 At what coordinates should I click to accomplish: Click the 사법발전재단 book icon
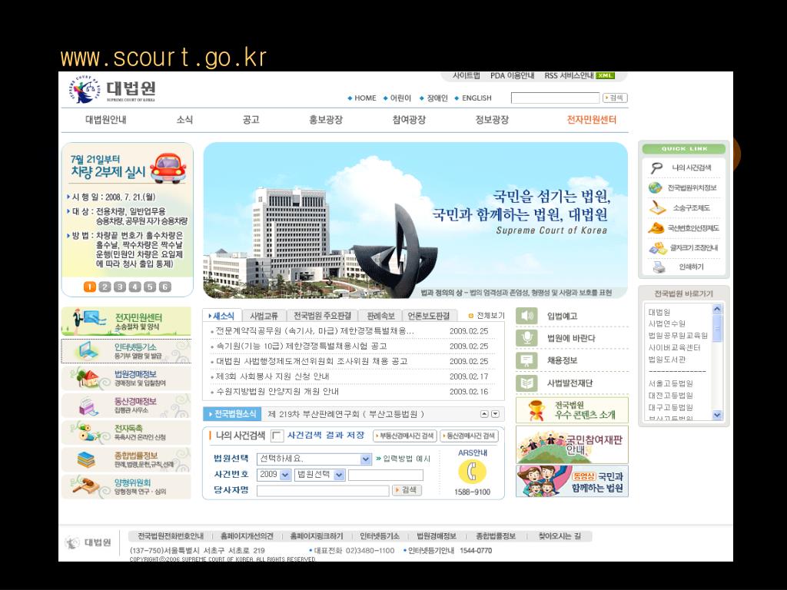pos(526,383)
